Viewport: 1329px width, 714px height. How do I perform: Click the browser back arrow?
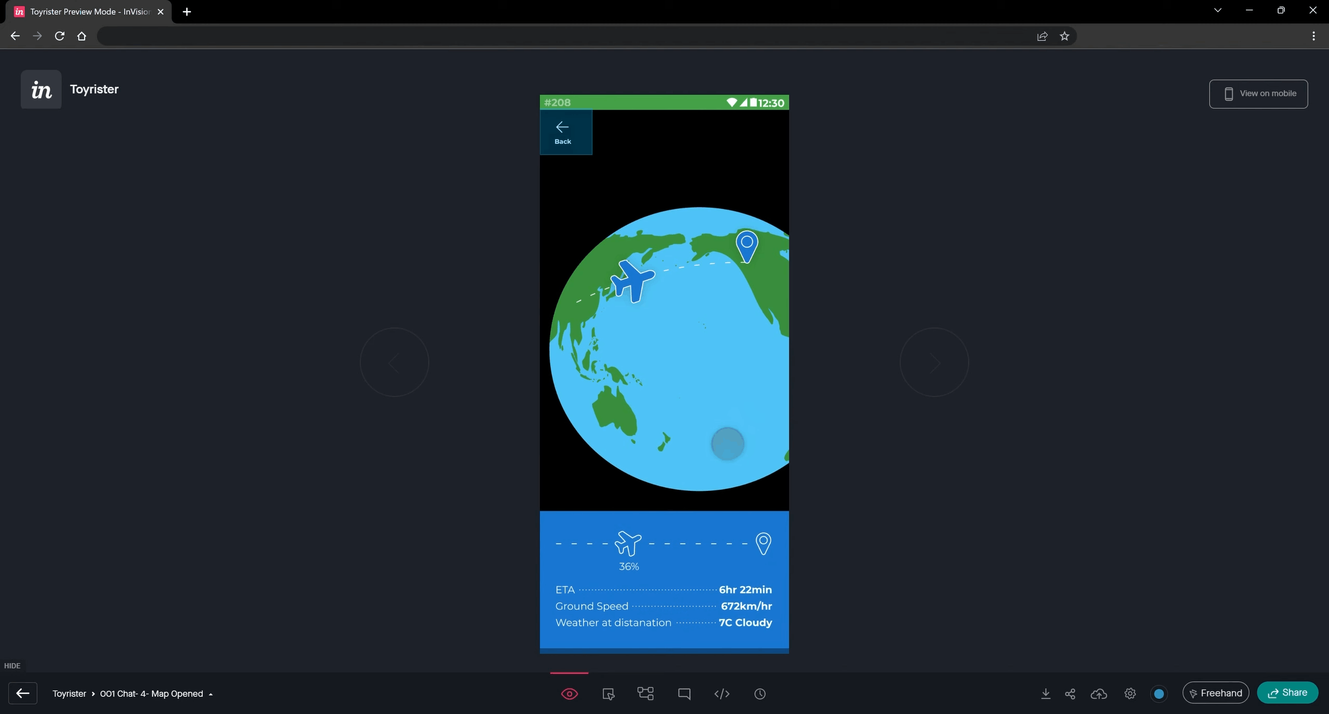pos(15,36)
